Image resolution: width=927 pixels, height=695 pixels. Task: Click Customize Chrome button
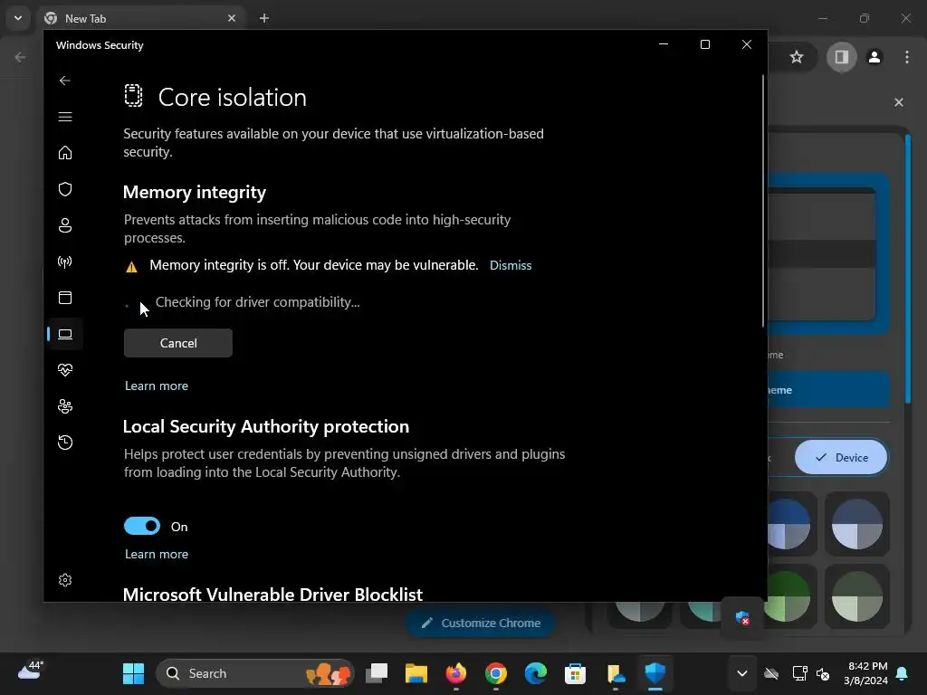click(x=481, y=624)
